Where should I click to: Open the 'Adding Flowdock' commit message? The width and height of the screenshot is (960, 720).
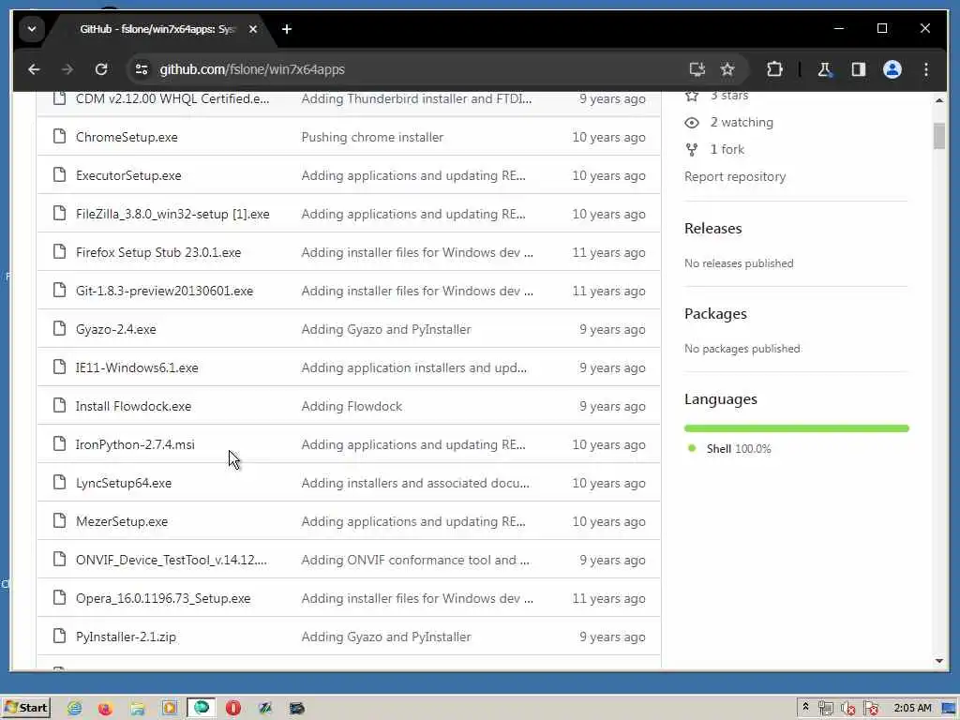pyautogui.click(x=352, y=406)
